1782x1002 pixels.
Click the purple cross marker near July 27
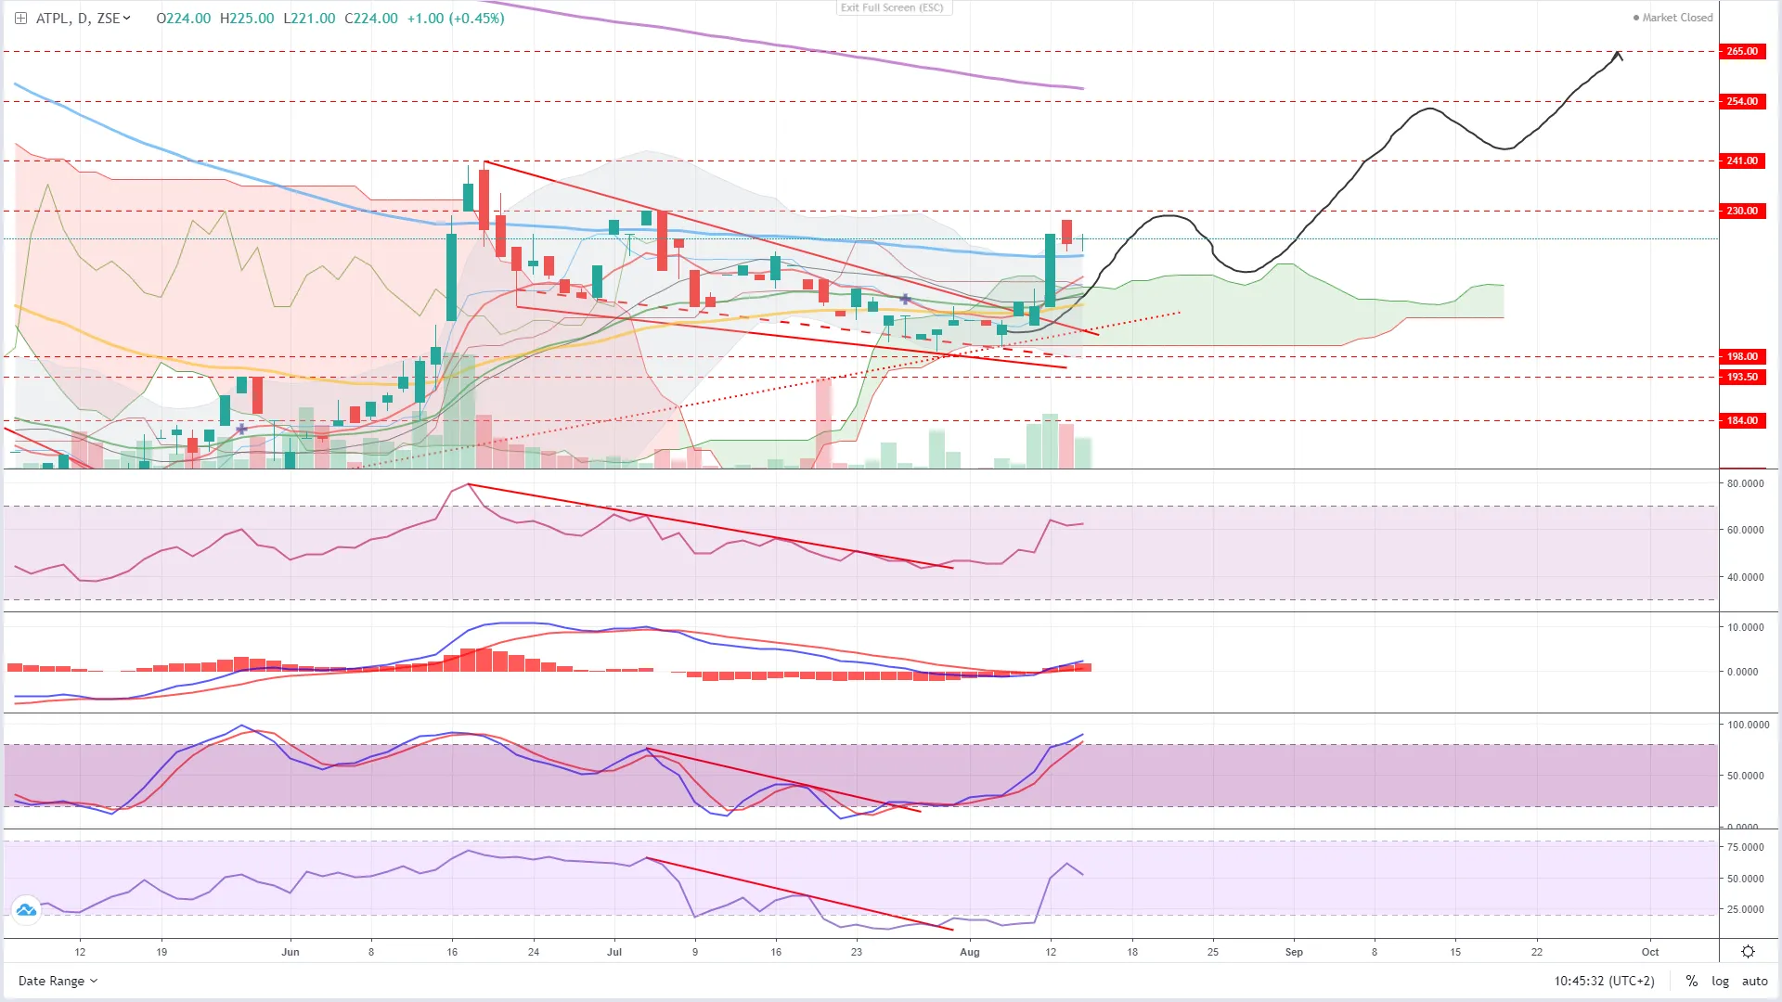[905, 300]
